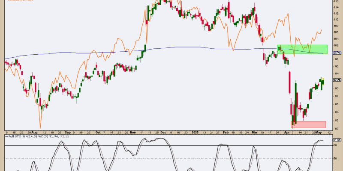Image resolution: width=343 pixels, height=171 pixels.
Task: Select the Feb month label
Action: (x=226, y=133)
